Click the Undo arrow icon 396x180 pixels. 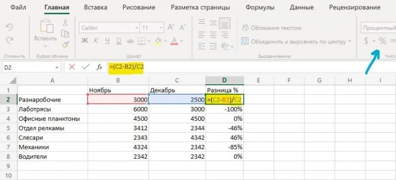9,27
